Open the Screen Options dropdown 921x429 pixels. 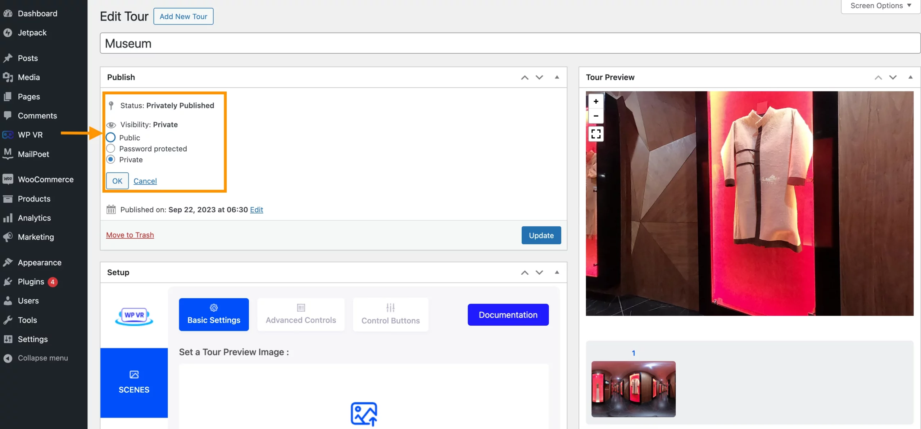pyautogui.click(x=880, y=6)
